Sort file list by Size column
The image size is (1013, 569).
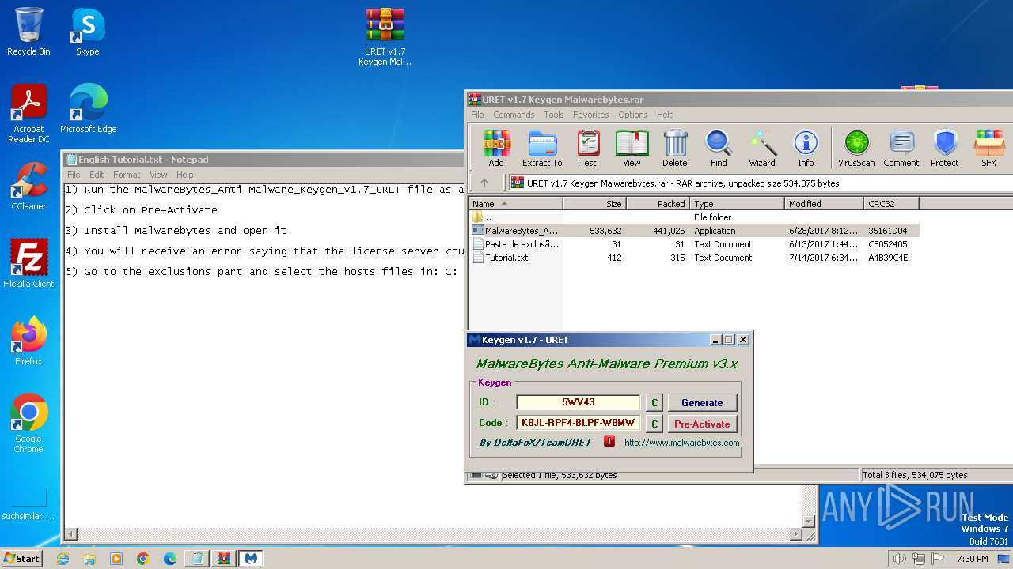tap(594, 203)
